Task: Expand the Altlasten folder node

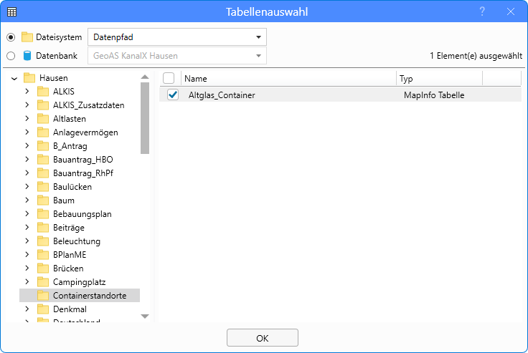Action: (27, 119)
